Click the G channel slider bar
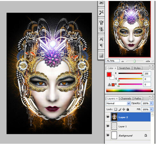Image resolution: width=159 pixels, height=146 pixels. pos(130,79)
